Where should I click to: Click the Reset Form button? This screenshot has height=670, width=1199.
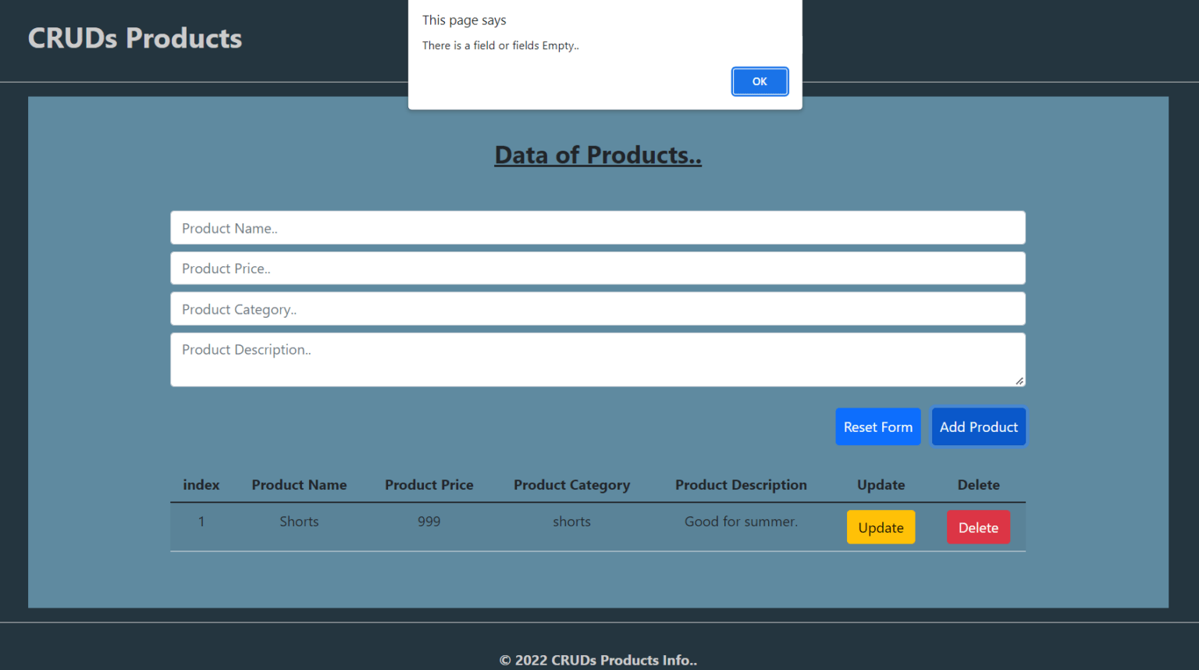coord(877,426)
